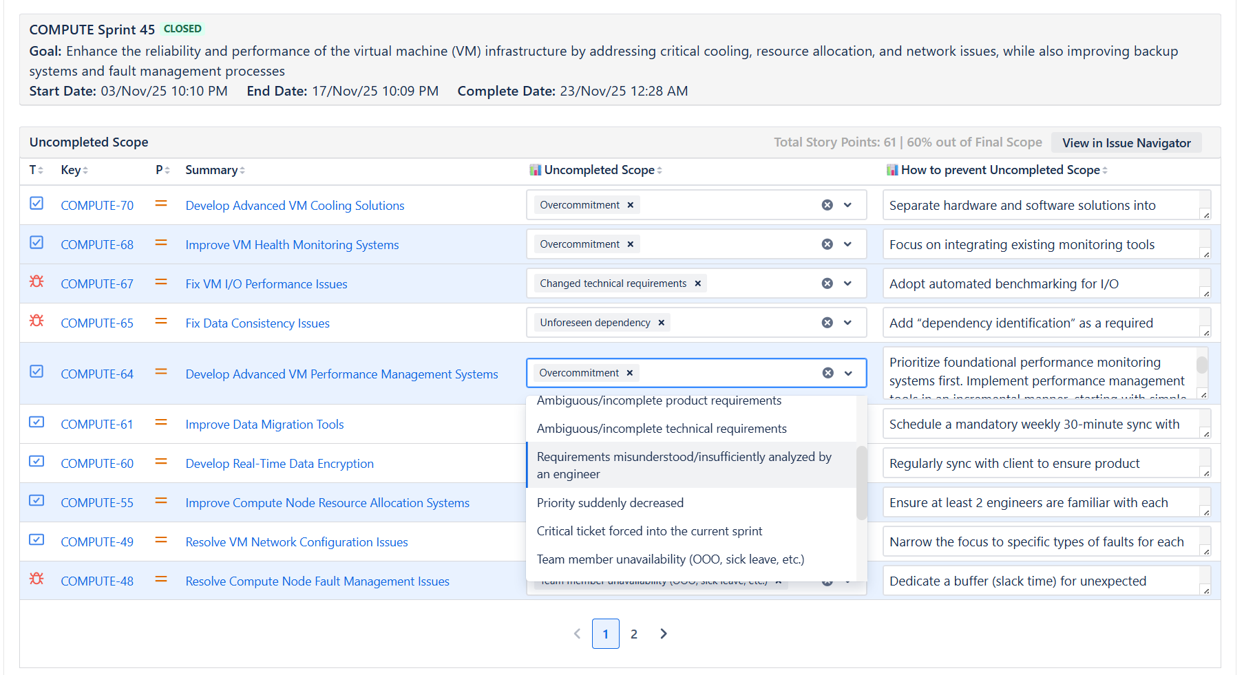The height and width of the screenshot is (675, 1244).
Task: Clear the Unforeseen dependency field entirely
Action: pos(827,323)
